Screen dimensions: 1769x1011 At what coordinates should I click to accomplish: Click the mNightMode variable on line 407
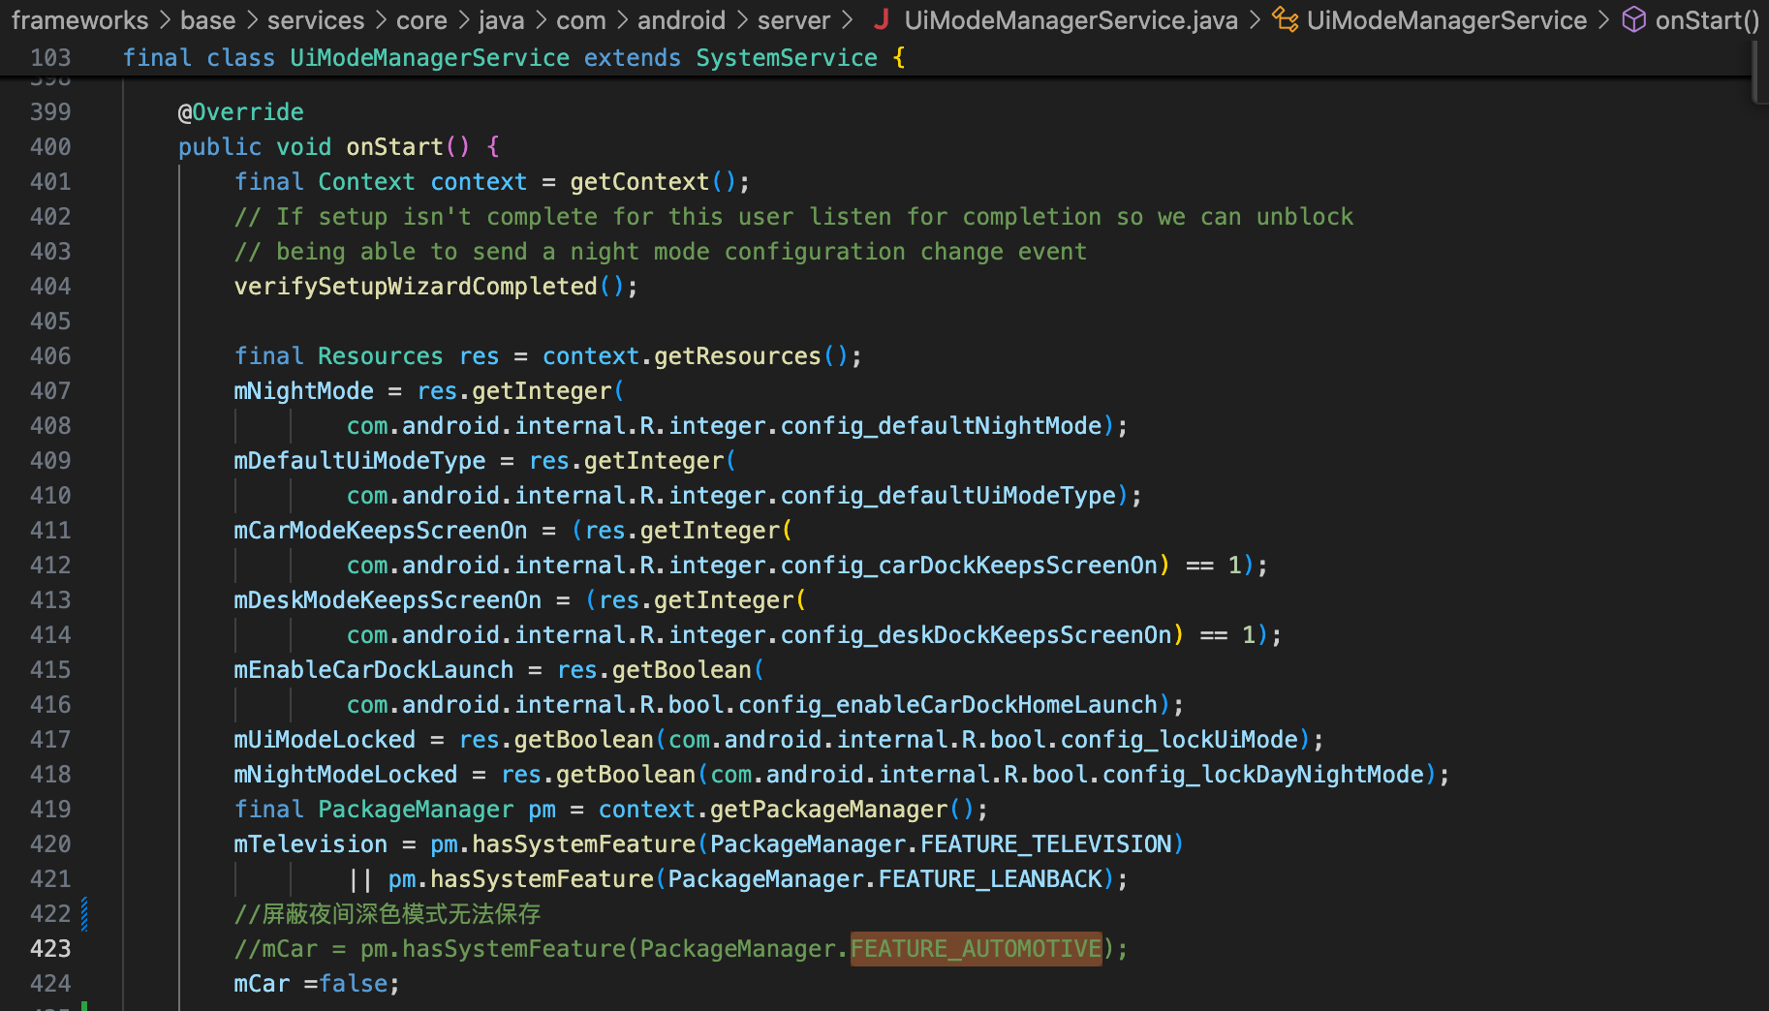[x=304, y=391]
